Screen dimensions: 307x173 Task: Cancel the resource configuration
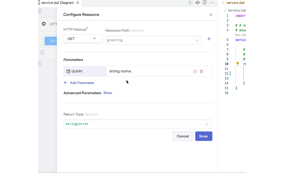point(182,136)
